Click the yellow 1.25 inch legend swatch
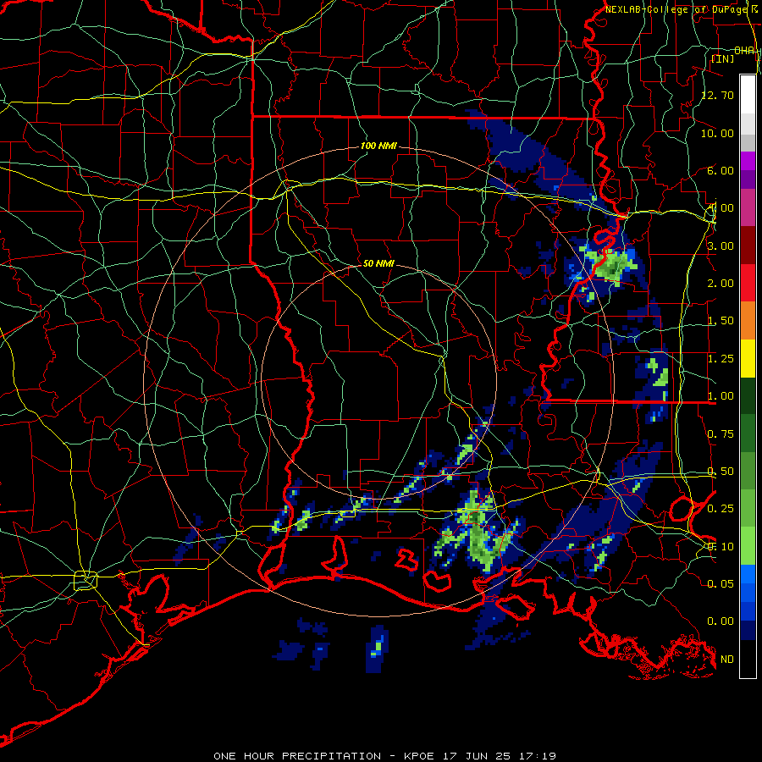The width and height of the screenshot is (762, 762). 748,359
